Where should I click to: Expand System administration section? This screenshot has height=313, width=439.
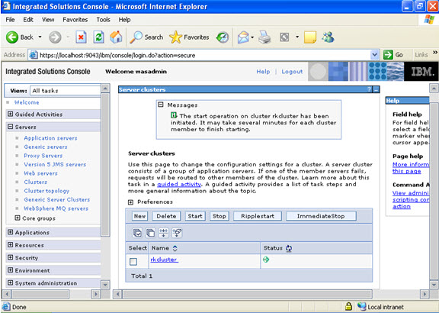point(11,282)
